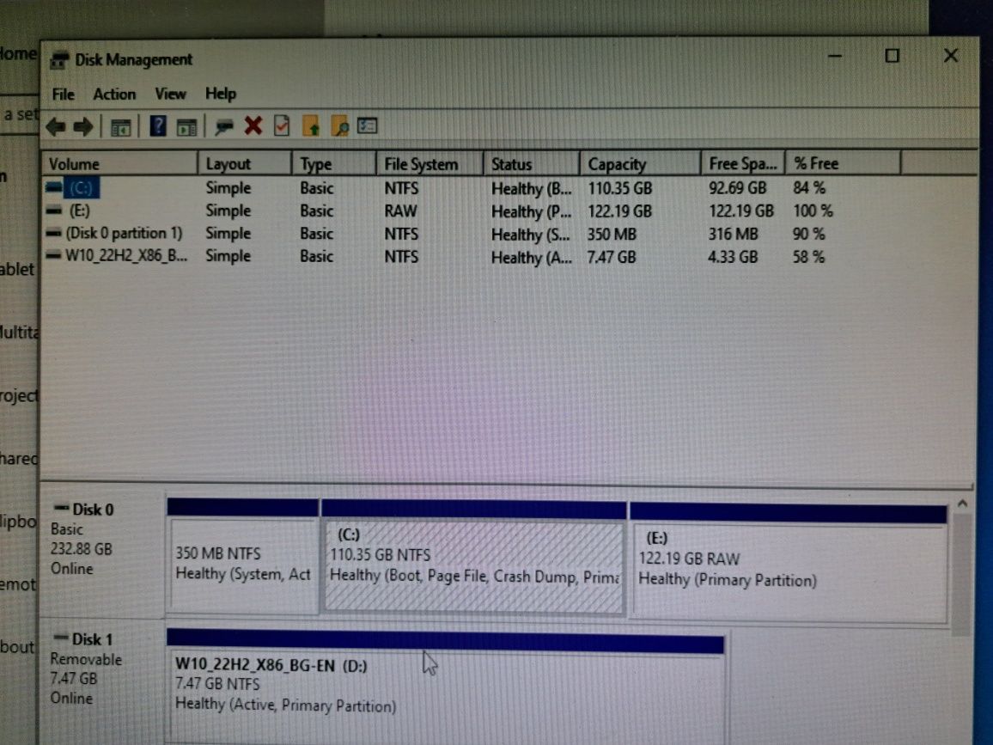Click the 92.69 GB free space cell
This screenshot has width=993, height=745.
pos(738,188)
